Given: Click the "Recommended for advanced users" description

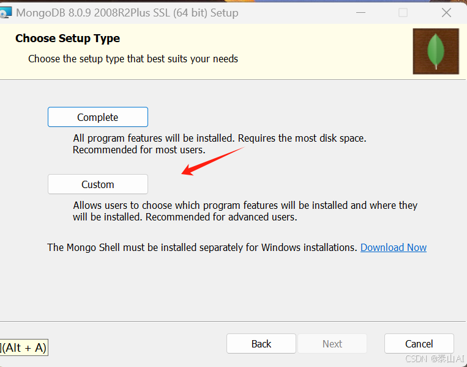Looking at the screenshot, I should click(222, 217).
